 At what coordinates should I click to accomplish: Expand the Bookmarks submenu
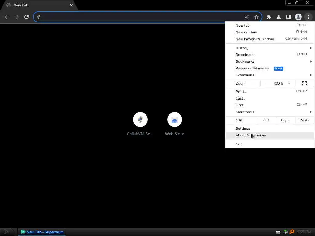270,61
